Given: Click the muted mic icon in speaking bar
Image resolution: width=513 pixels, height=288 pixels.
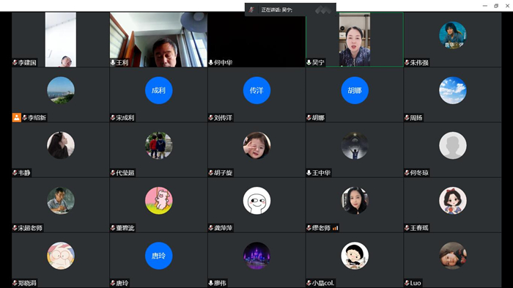Looking at the screenshot, I should pyautogui.click(x=251, y=10).
